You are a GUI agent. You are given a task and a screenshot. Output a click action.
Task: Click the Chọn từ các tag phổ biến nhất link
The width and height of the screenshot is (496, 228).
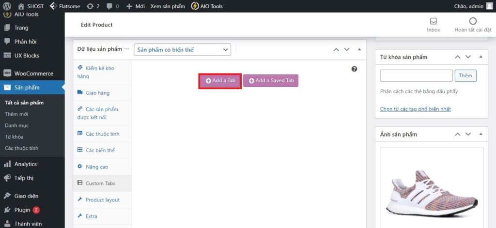415,109
